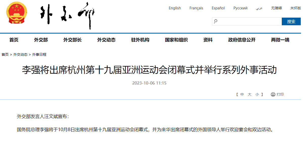Click 外事日程 in the breadcrumb
Image resolution: width=303 pixels, height=142 pixels.
pyautogui.click(x=39, y=54)
